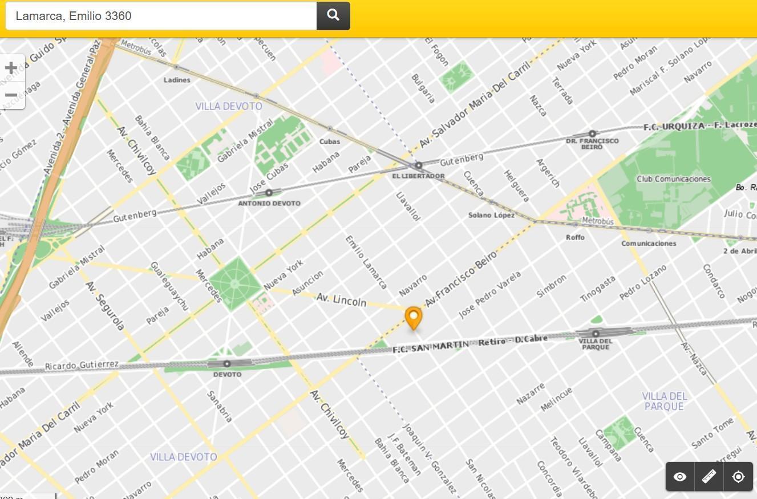Click the Helguera street label

[x=517, y=186]
